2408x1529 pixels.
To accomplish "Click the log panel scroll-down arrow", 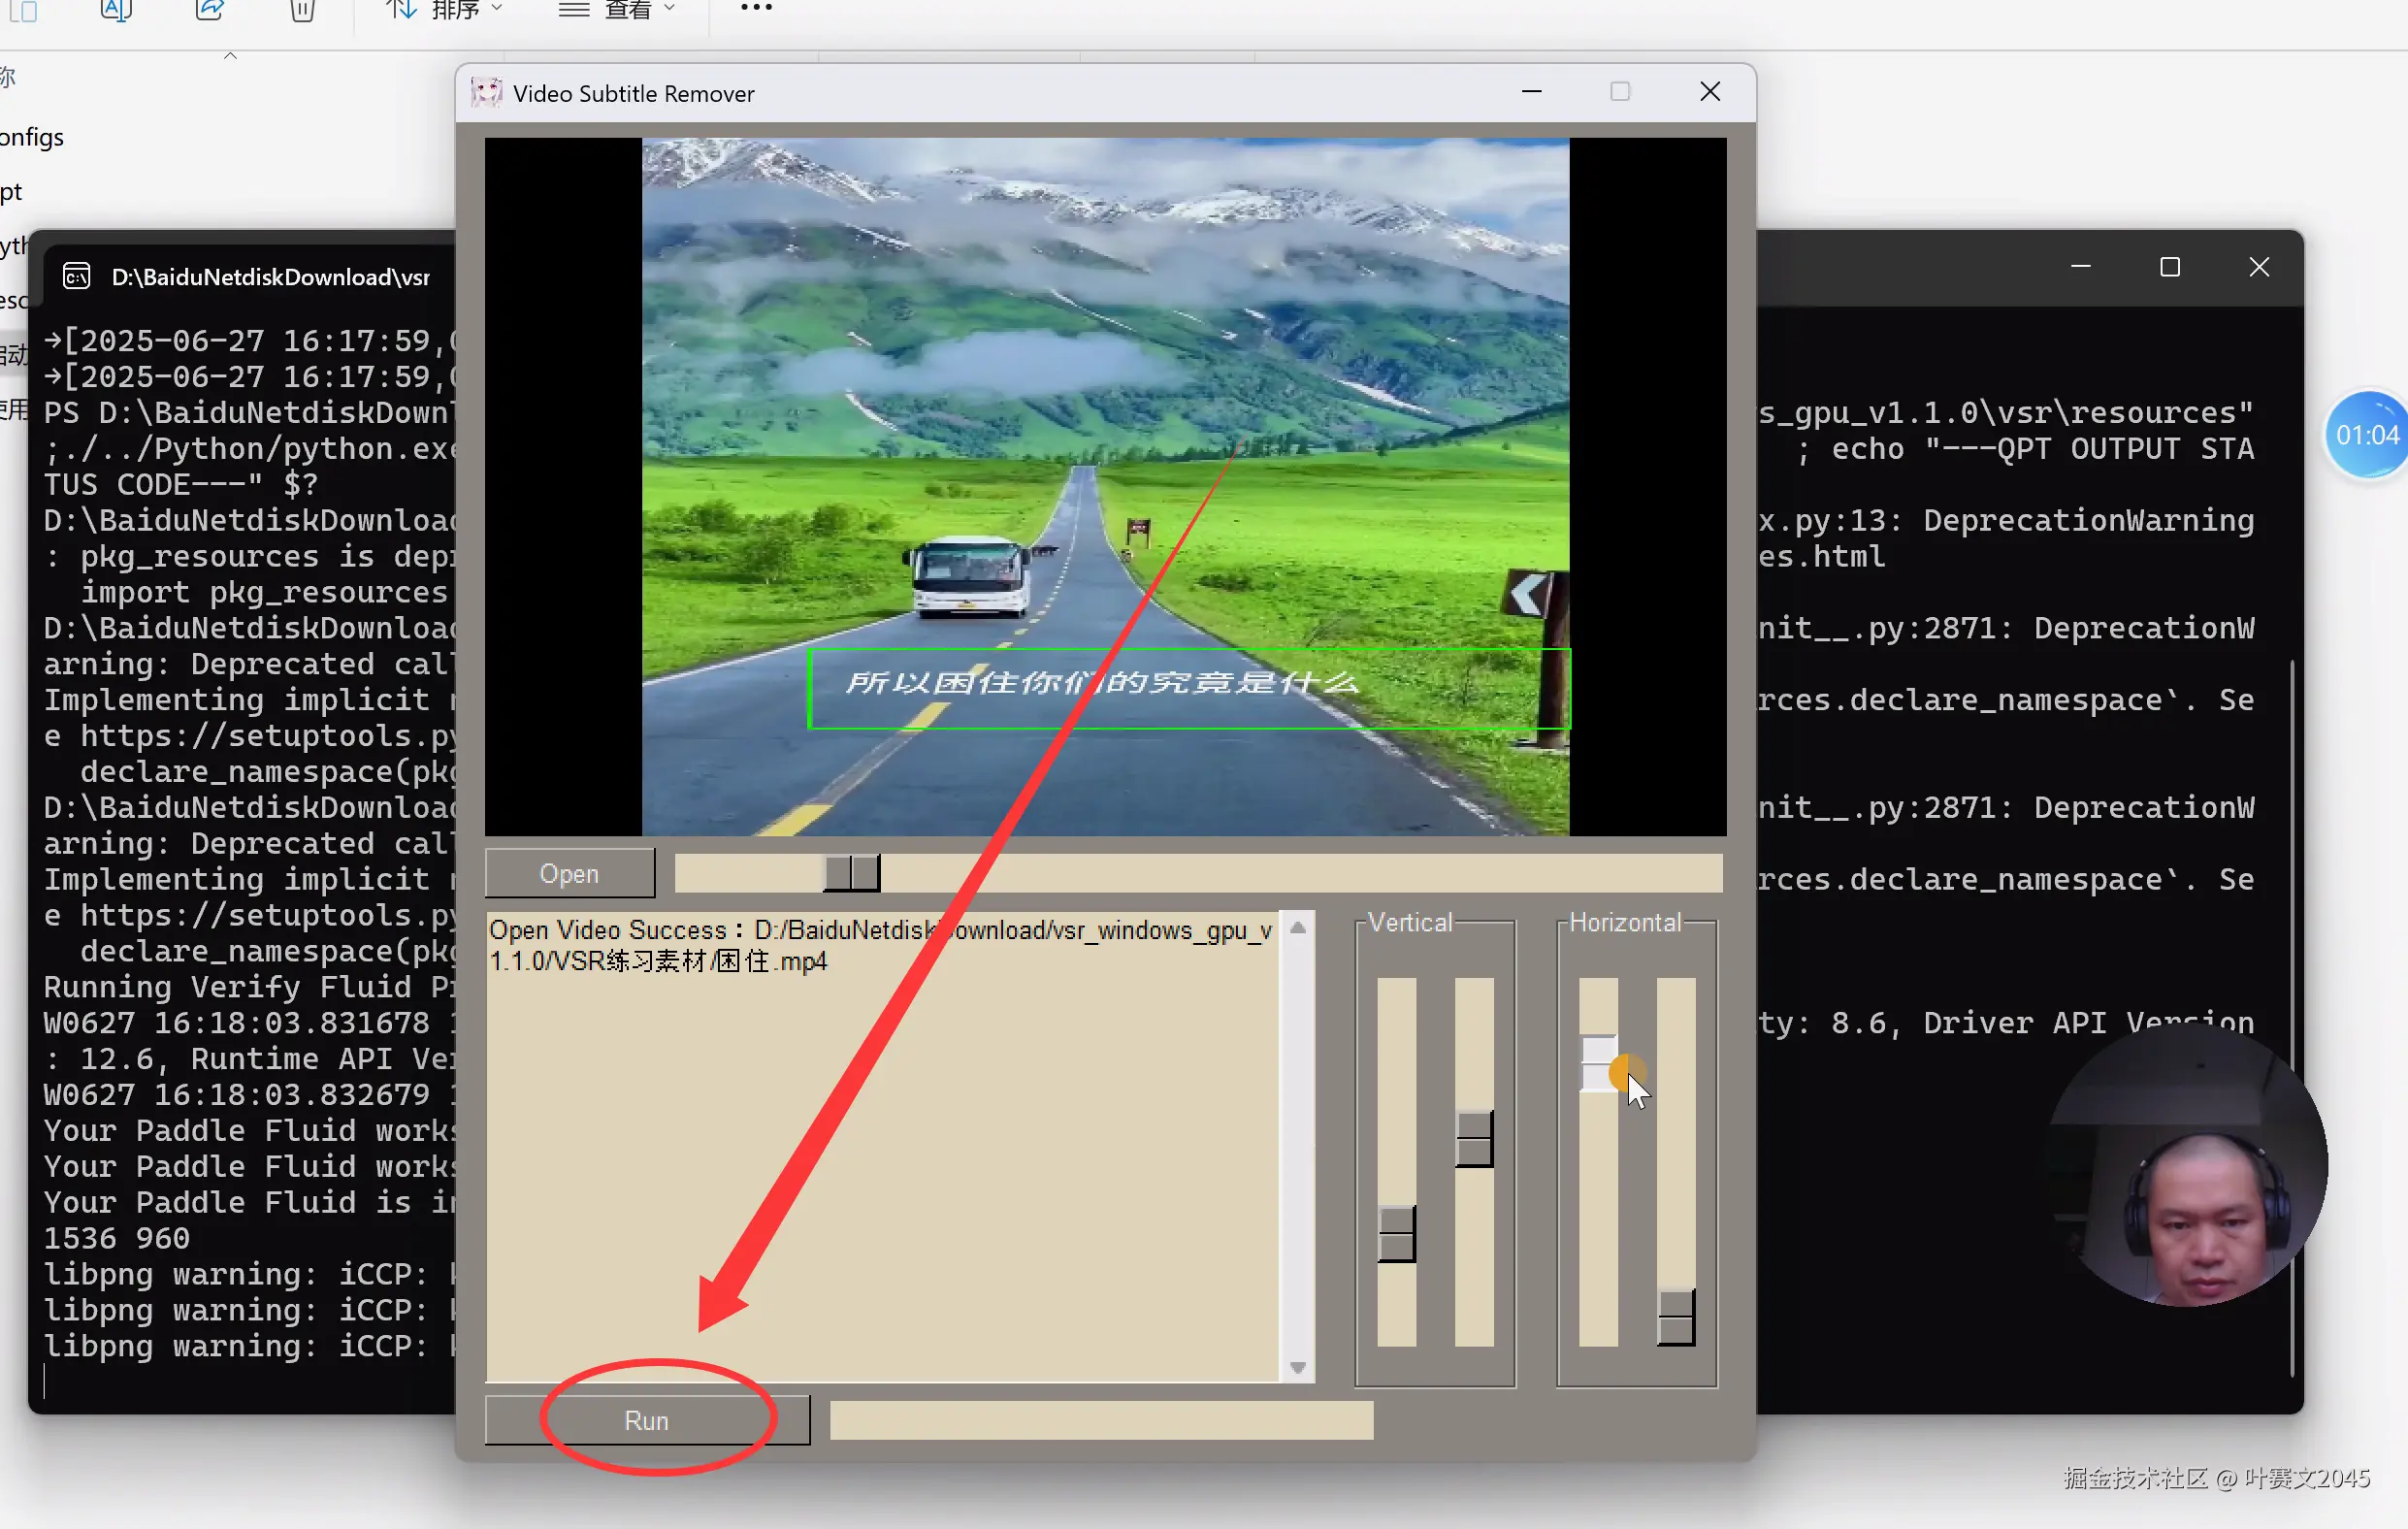I will [x=1298, y=1367].
